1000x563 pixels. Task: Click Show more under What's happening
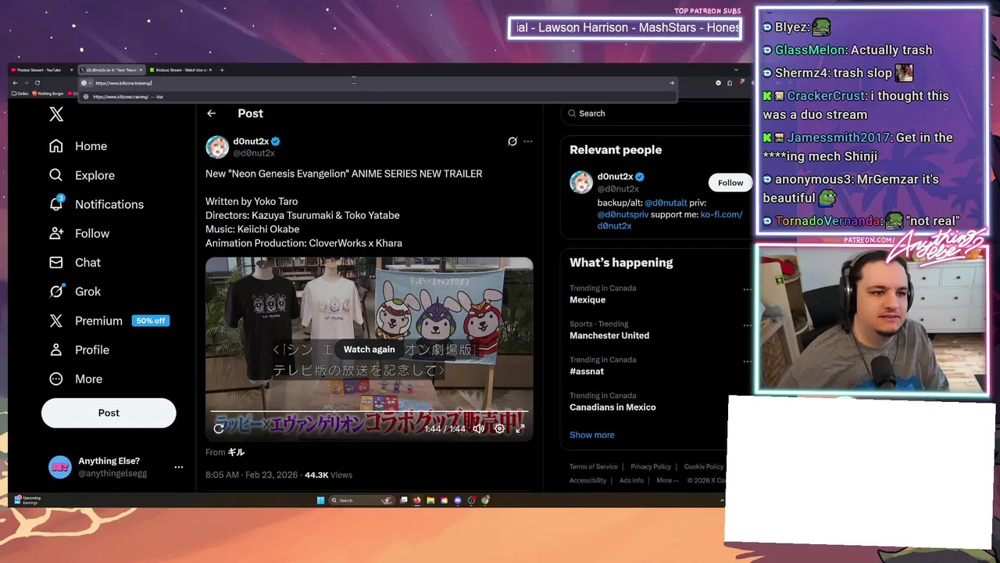tap(592, 435)
